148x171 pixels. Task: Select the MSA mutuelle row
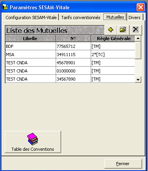(x=70, y=55)
